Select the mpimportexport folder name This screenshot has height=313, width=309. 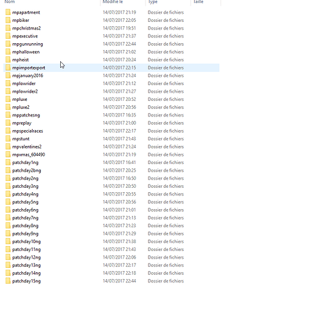[29, 68]
